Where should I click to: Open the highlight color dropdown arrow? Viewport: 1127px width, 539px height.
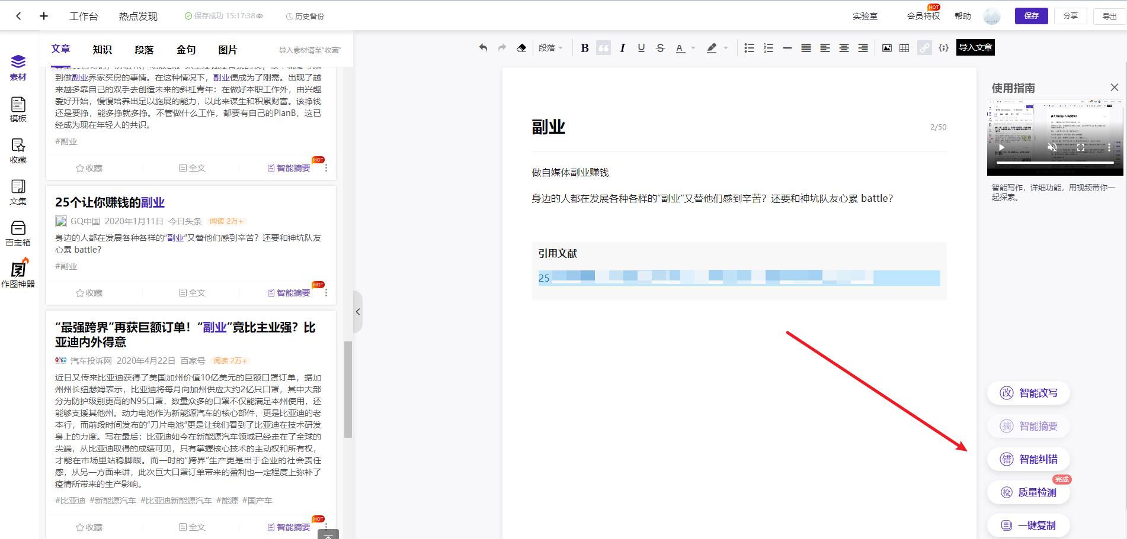coord(725,47)
